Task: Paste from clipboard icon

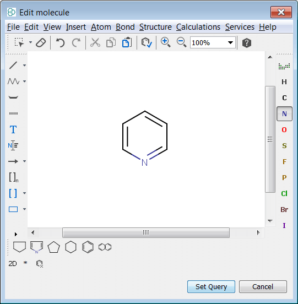Action: point(127,42)
